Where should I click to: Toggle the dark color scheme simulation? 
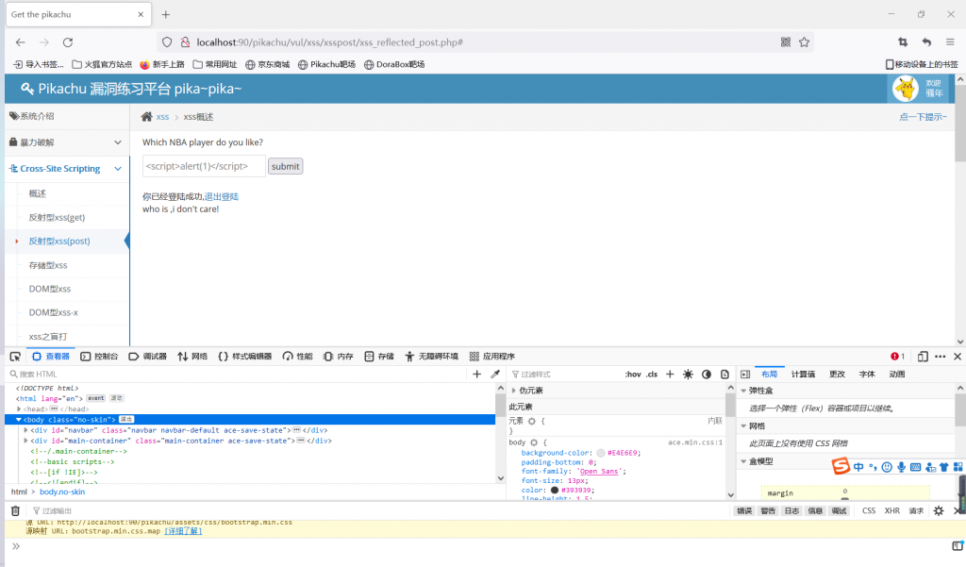707,375
